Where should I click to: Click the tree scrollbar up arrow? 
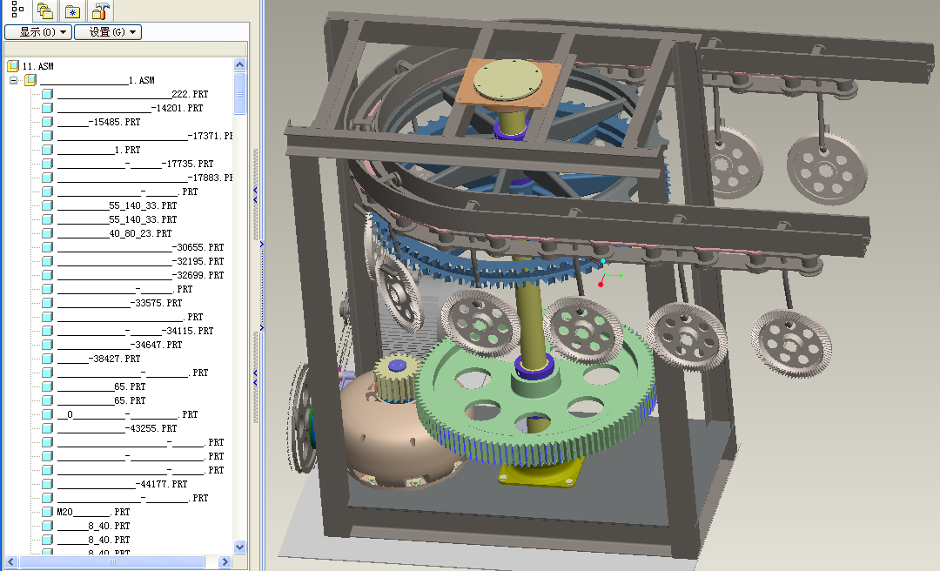pyautogui.click(x=240, y=64)
